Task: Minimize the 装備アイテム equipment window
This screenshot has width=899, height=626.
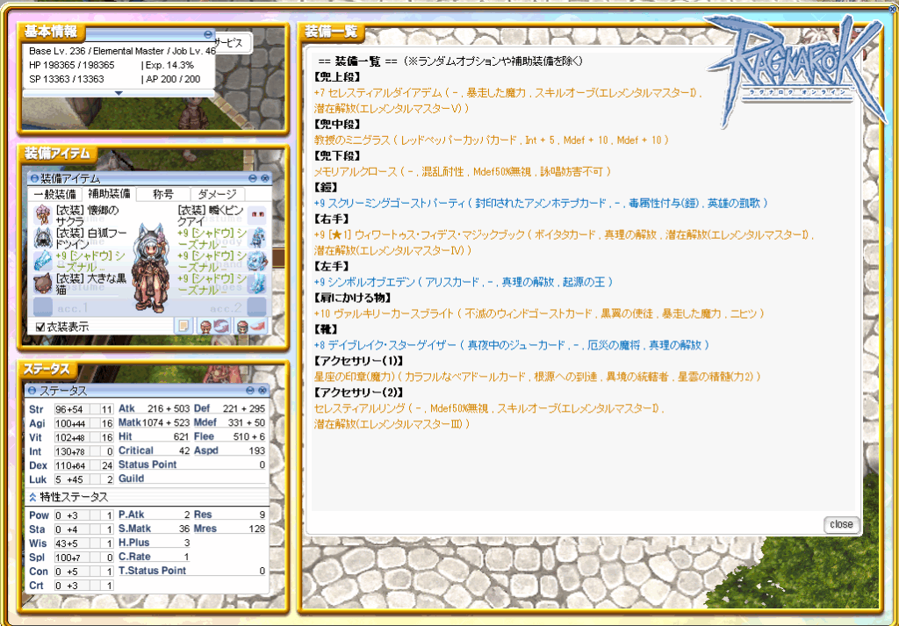Action: pos(253,178)
